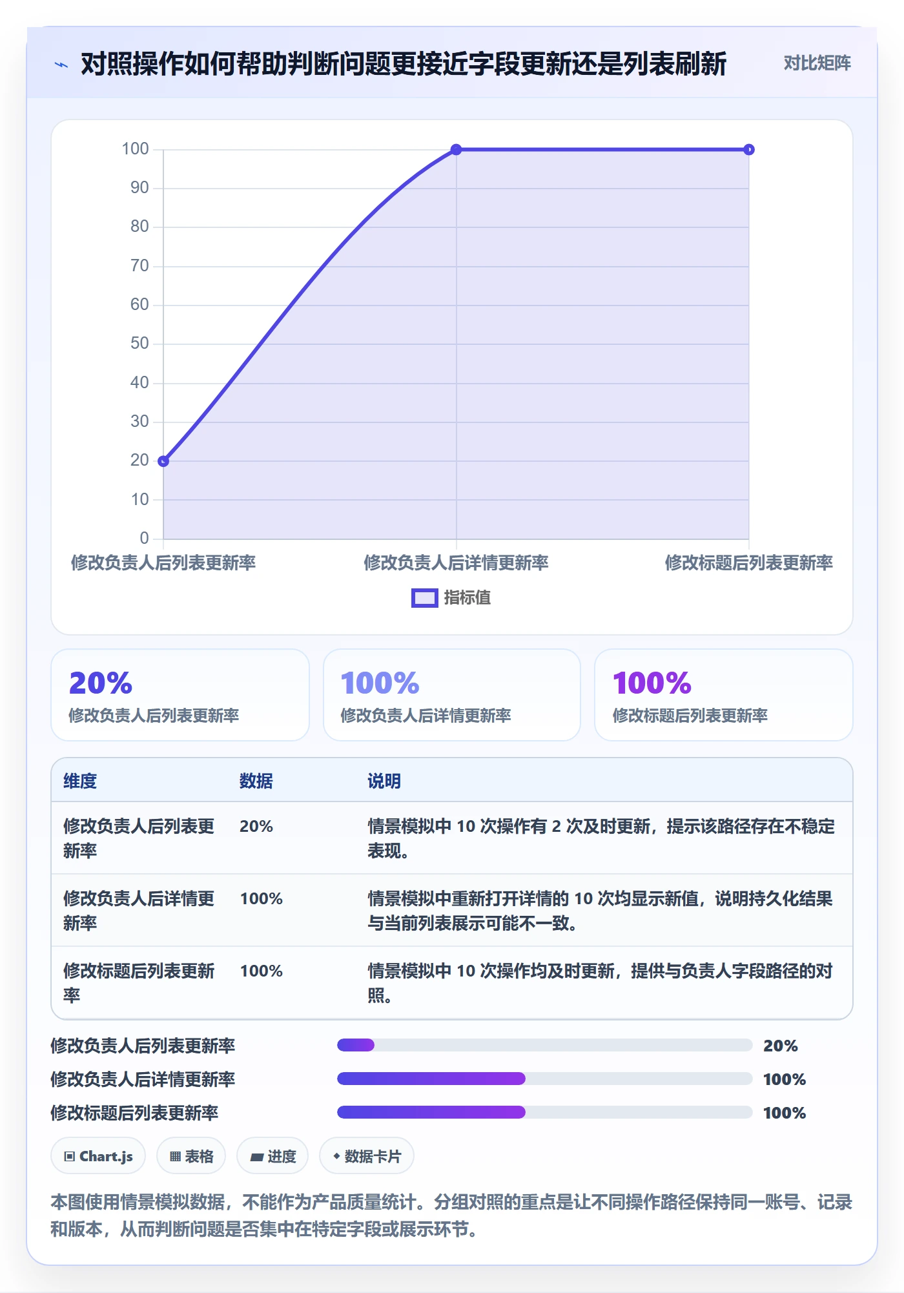Open the 100% card for 修改负责人后详情更新率
Screen dimensions: 904x1293
click(452, 695)
